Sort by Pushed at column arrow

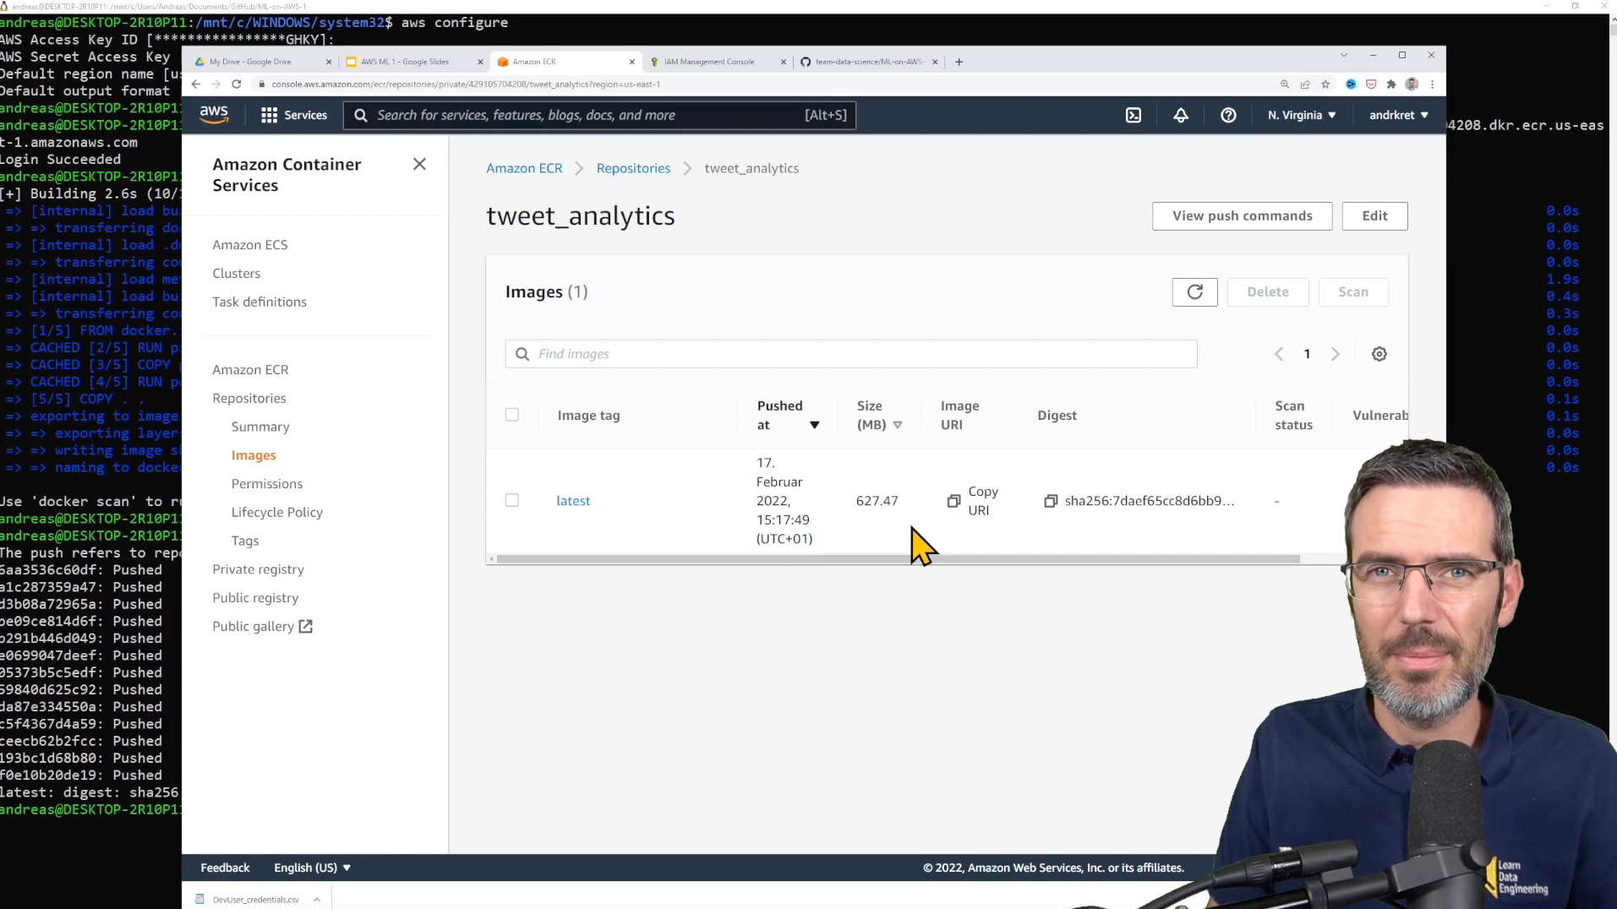tap(814, 425)
